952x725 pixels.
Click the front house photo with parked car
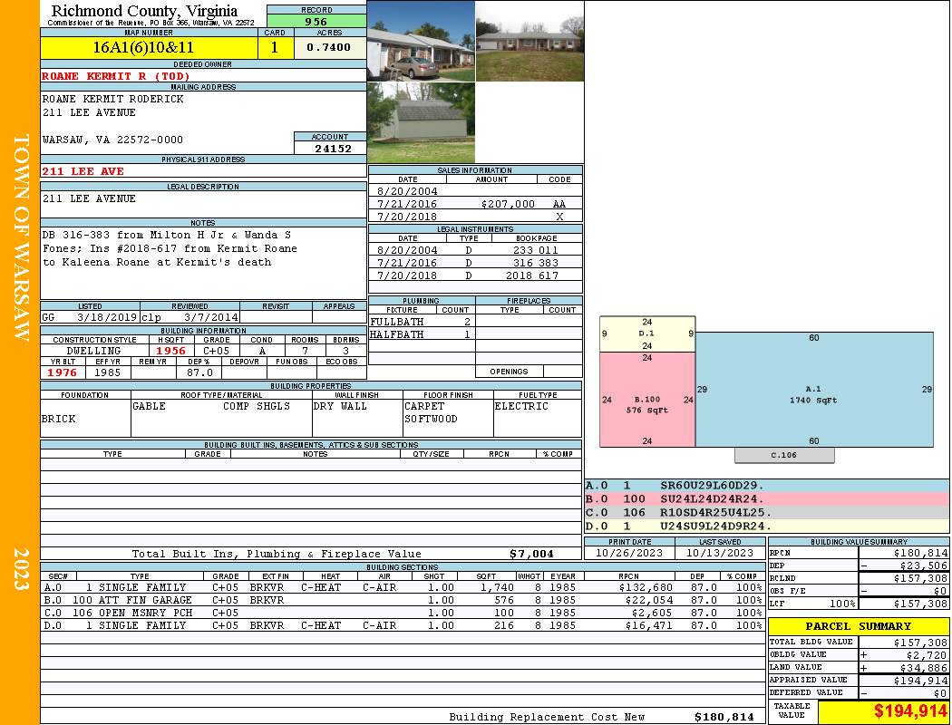pyautogui.click(x=421, y=41)
